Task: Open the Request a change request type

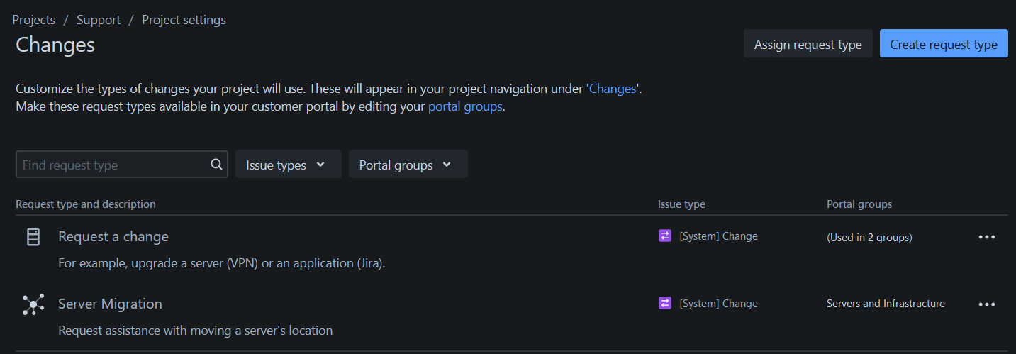Action: [113, 236]
